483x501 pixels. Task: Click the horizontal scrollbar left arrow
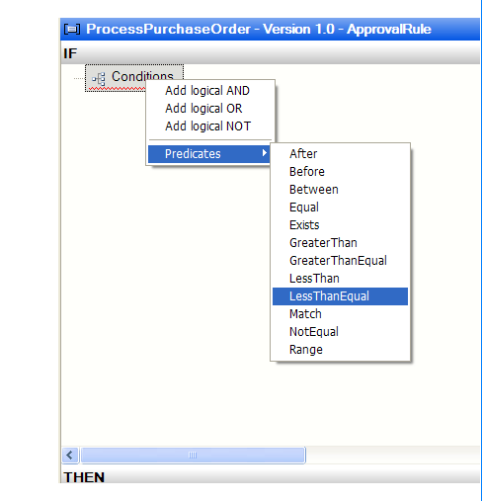point(70,456)
